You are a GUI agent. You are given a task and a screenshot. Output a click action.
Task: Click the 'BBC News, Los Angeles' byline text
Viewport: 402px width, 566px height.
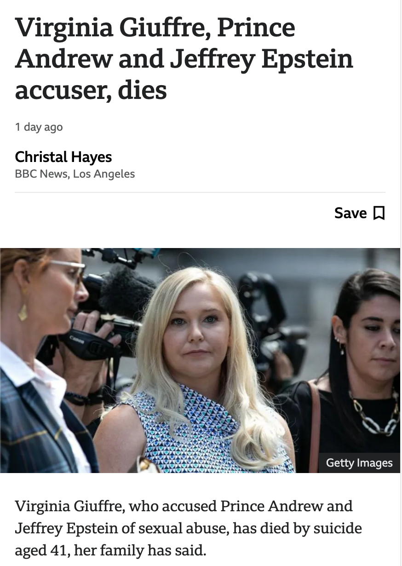(75, 174)
